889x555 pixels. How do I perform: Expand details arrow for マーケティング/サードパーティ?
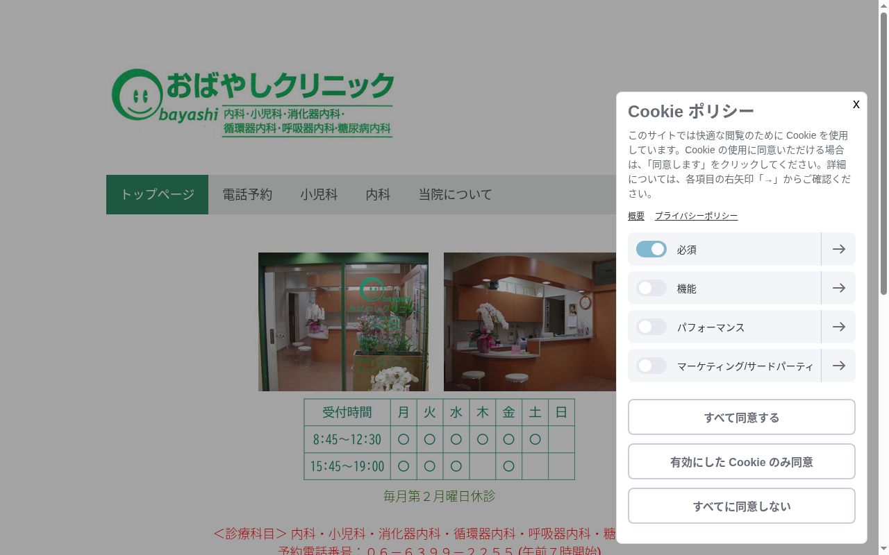click(838, 366)
